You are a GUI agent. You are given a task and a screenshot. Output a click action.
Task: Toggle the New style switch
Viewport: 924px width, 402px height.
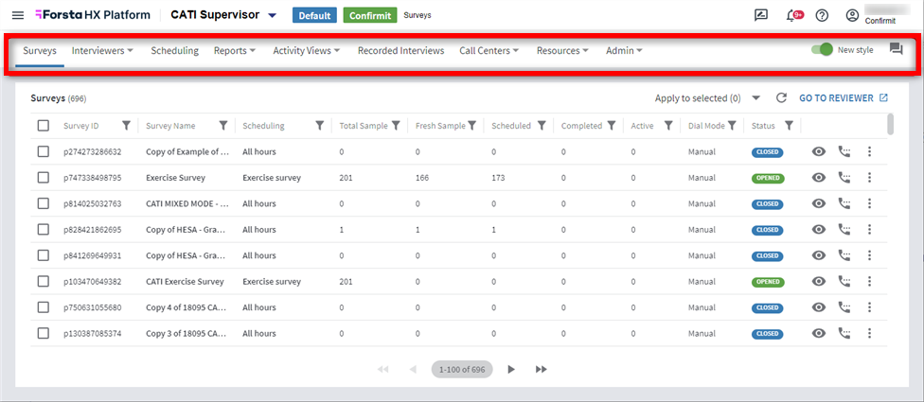[x=822, y=50]
